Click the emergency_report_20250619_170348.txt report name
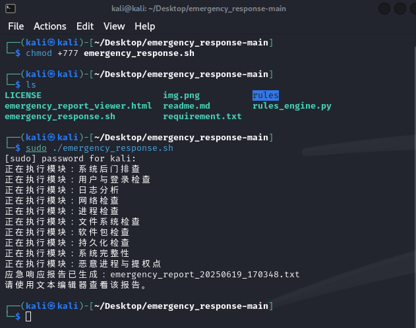This screenshot has height=328, width=416. [205, 275]
